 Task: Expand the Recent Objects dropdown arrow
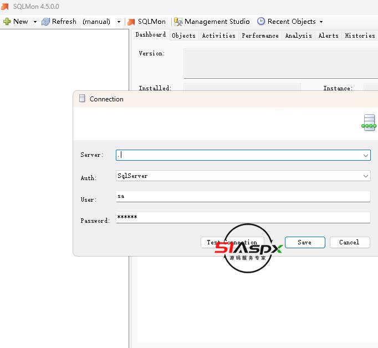pos(321,22)
